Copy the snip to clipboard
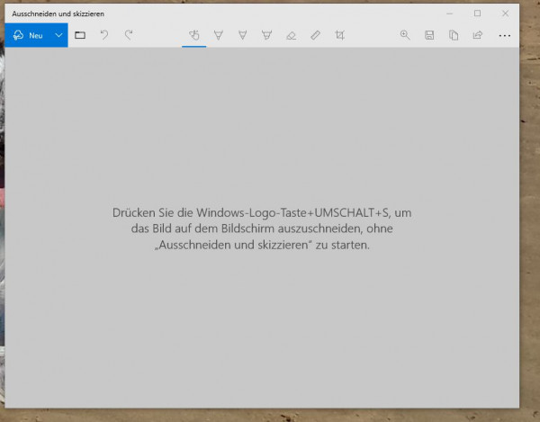Viewport: 540px width, 422px height. click(x=454, y=35)
